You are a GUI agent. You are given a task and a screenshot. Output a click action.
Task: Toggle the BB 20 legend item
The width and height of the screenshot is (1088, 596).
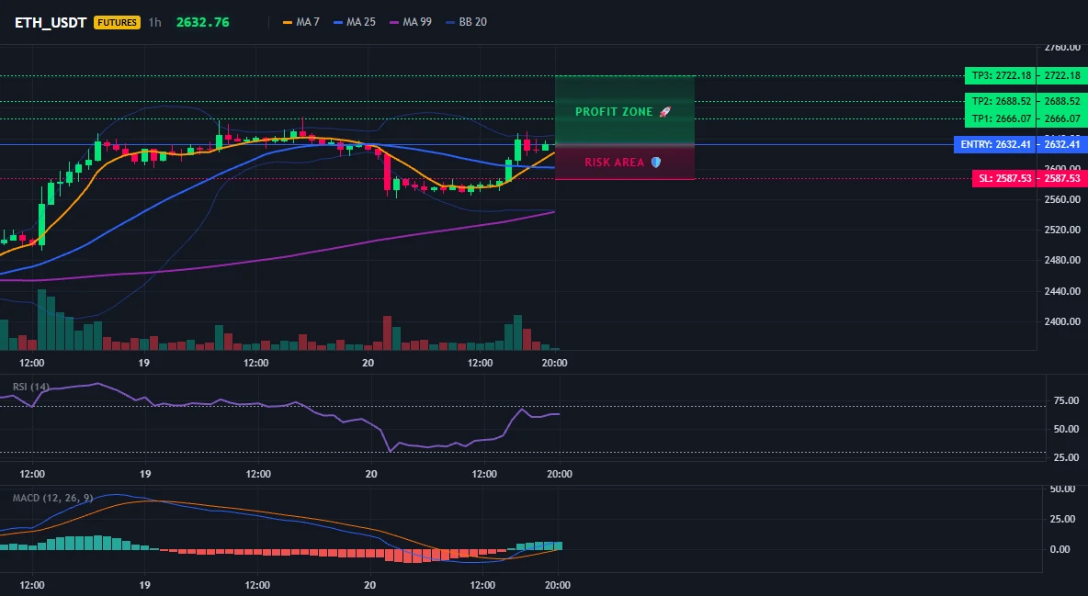[x=466, y=22]
